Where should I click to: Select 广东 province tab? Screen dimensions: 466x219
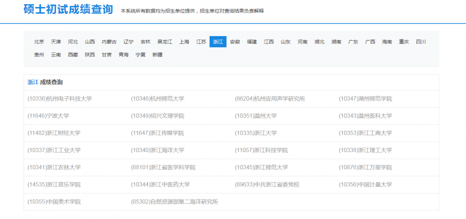tap(353, 42)
